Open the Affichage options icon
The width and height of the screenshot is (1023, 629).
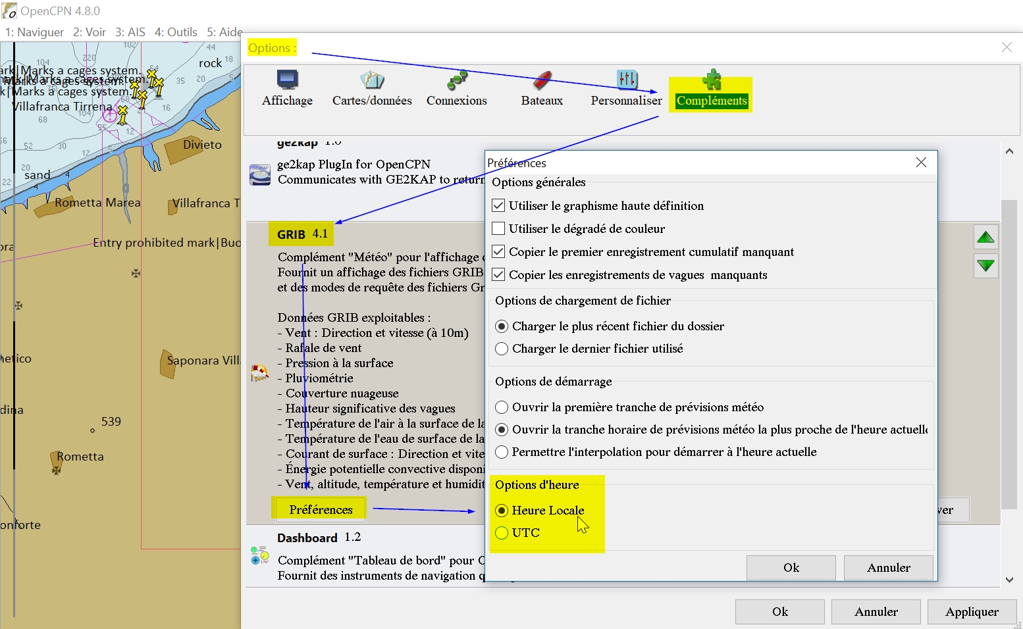[x=287, y=80]
